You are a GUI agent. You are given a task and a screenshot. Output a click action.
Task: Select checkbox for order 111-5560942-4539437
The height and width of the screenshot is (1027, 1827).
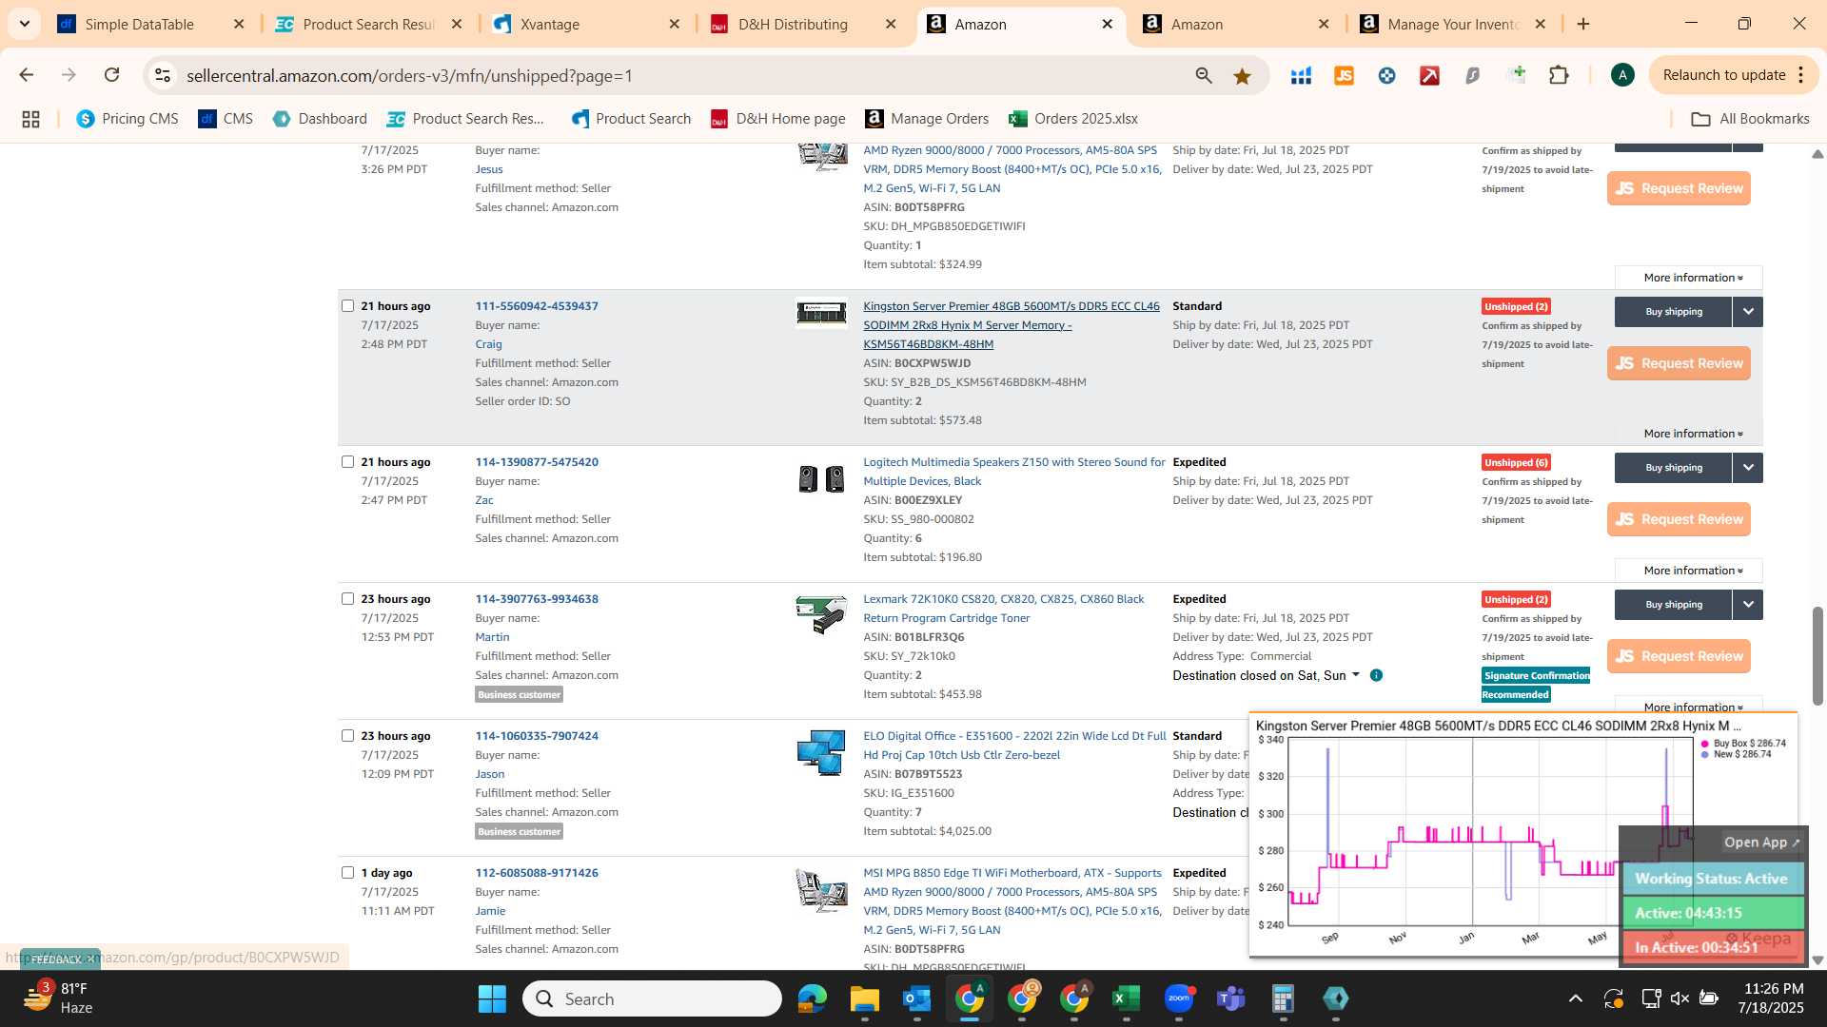click(347, 305)
